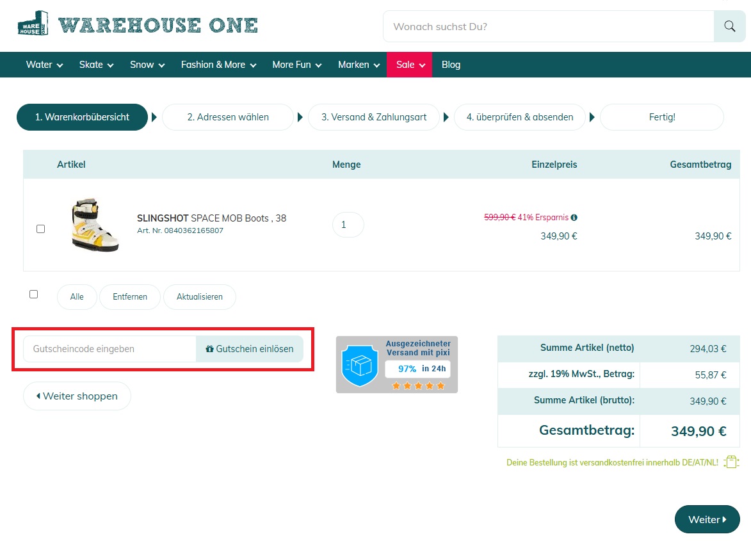Click the MwSt. amount 55,87 €
The image size is (751, 541).
pyautogui.click(x=711, y=375)
